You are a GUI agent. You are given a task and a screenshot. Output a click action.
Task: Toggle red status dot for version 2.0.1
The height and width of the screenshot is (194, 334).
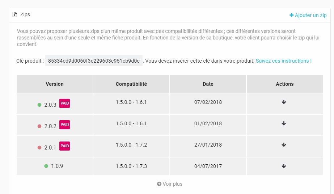click(x=39, y=148)
